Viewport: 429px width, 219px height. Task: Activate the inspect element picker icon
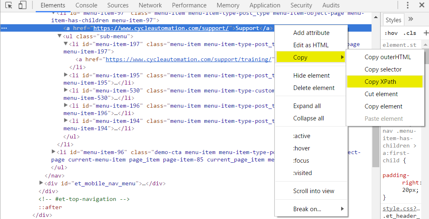pos(9,5)
